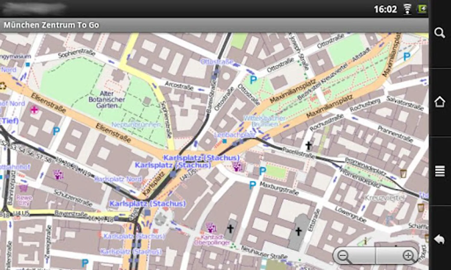Tap the information icon near Neuhauser Straße
The height and width of the screenshot is (270, 451).
pyautogui.click(x=366, y=241)
